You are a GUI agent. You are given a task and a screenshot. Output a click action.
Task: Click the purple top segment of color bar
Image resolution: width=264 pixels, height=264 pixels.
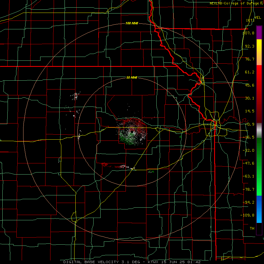coord(259,33)
